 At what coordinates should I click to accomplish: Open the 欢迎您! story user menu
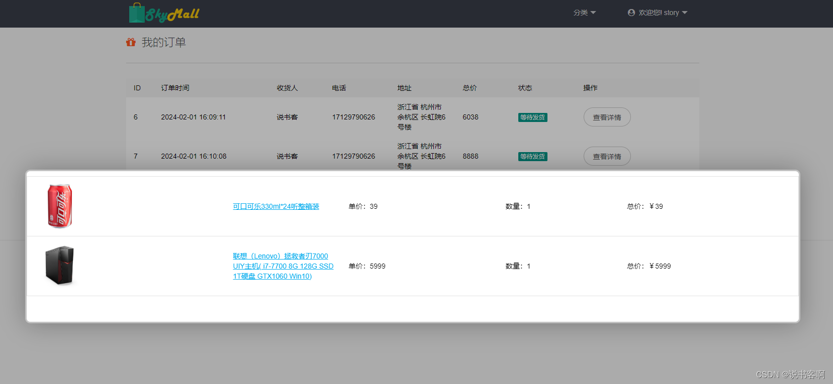[658, 13]
